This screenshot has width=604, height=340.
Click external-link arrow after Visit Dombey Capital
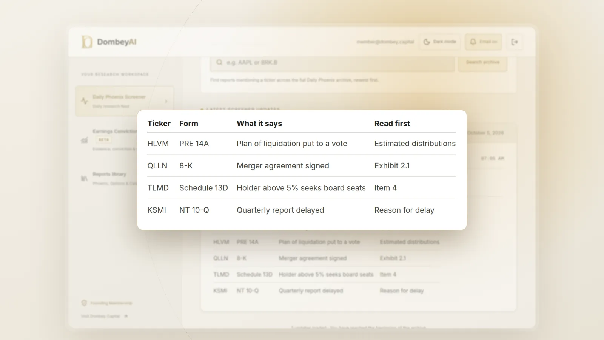(x=126, y=316)
